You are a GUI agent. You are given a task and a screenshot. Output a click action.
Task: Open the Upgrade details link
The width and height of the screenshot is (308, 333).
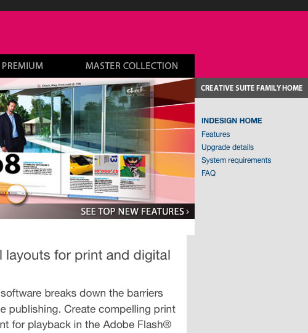pos(227,147)
